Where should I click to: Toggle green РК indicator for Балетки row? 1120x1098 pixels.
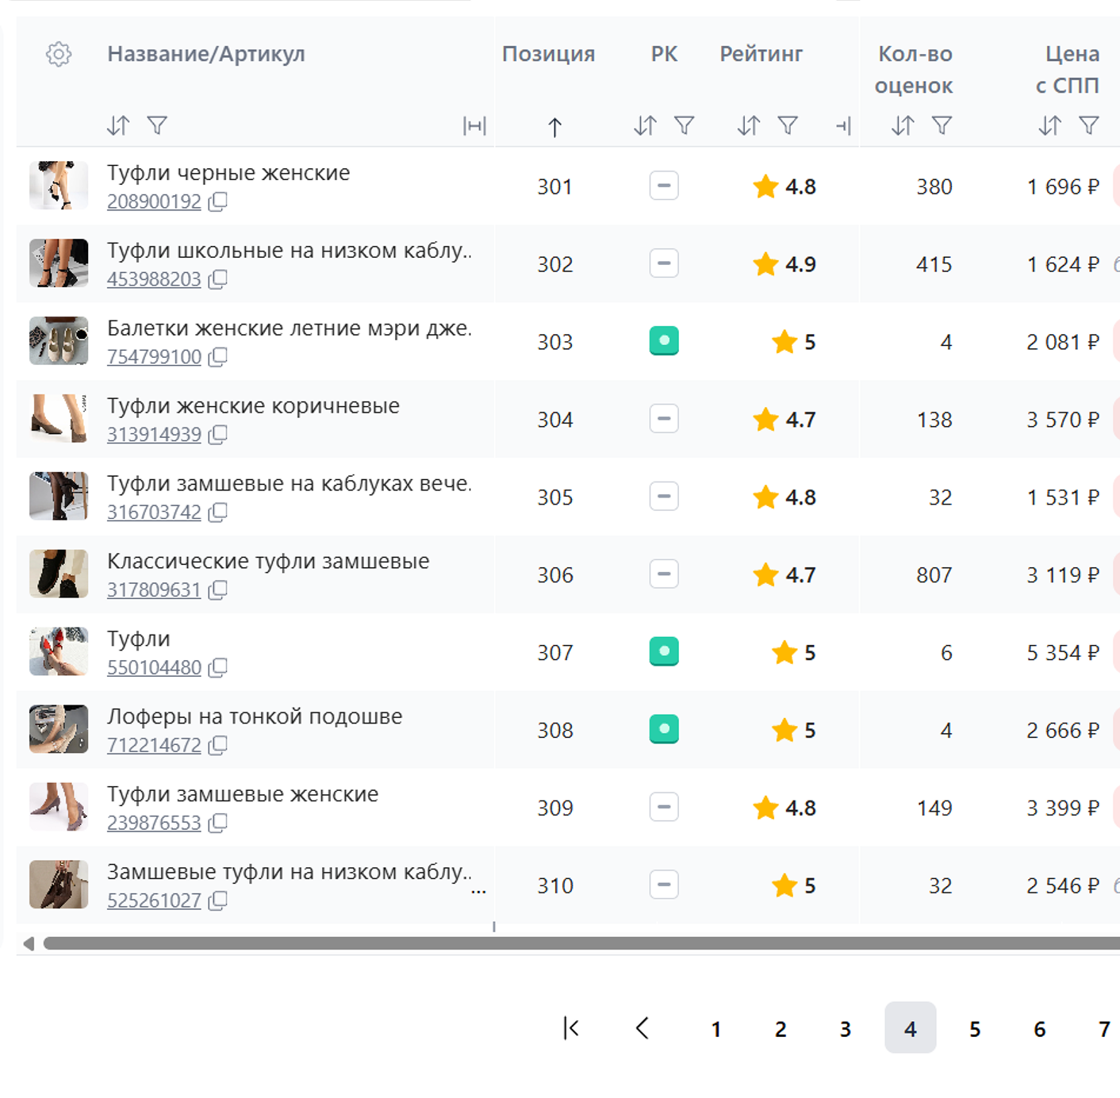click(664, 341)
